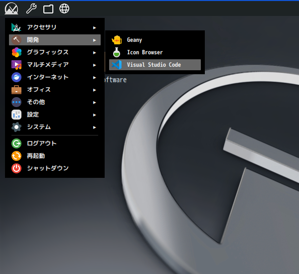Launch the web browser globe icon
This screenshot has height=274, width=299.
click(x=64, y=8)
